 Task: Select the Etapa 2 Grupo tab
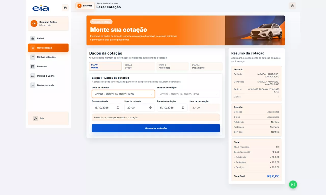(139, 67)
